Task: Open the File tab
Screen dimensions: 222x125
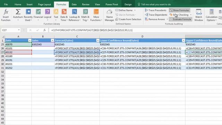Action: [6, 5]
